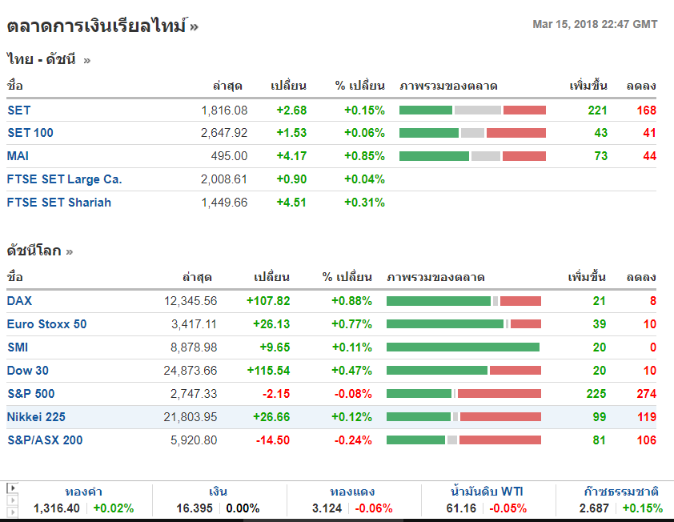Click the top ticker arrow icon

click(x=12, y=488)
